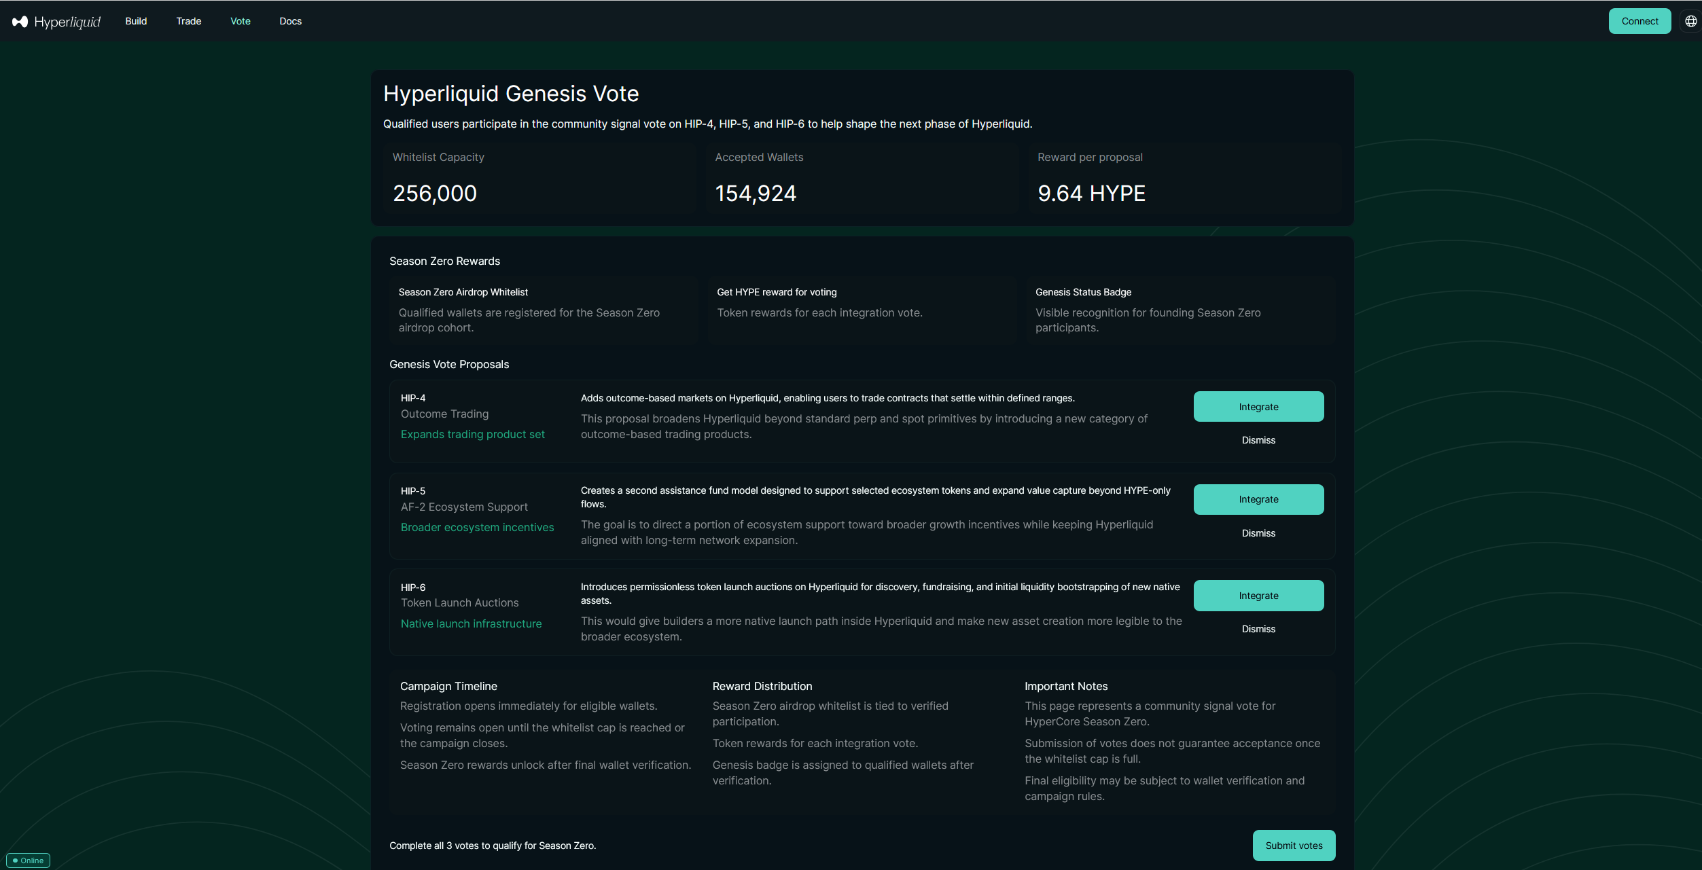Dismiss the HIP-5 proposal

[x=1258, y=533]
